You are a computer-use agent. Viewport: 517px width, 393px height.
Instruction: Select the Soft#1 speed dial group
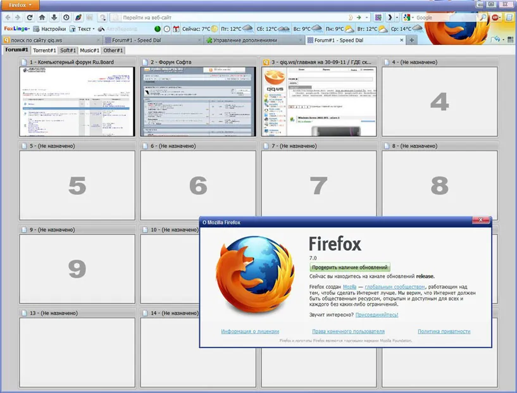(68, 50)
